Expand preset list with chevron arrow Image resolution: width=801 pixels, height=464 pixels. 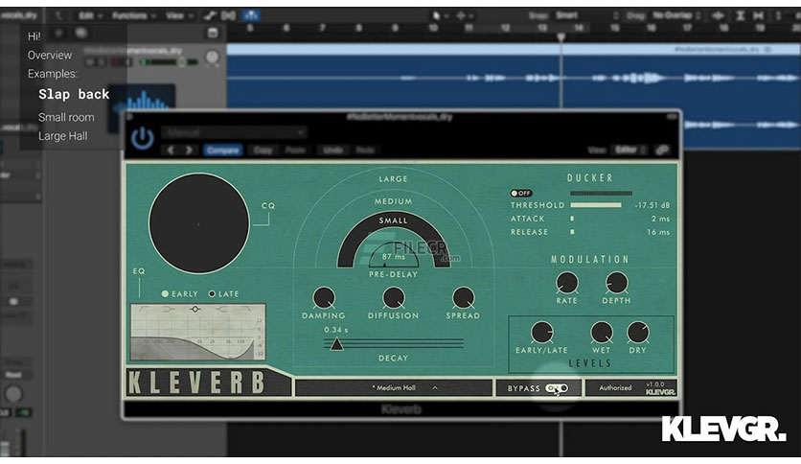[435, 388]
